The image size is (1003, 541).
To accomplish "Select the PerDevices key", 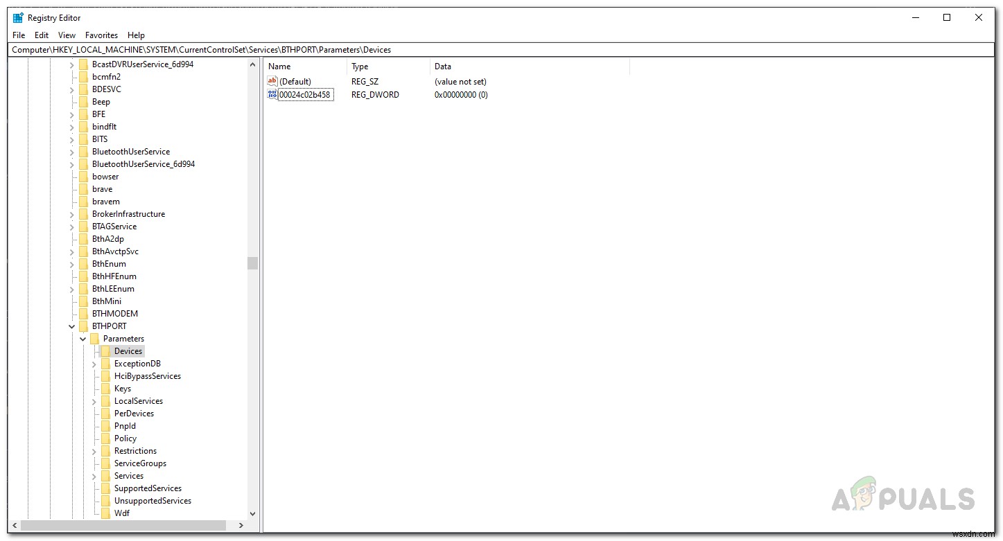I will tap(134, 414).
